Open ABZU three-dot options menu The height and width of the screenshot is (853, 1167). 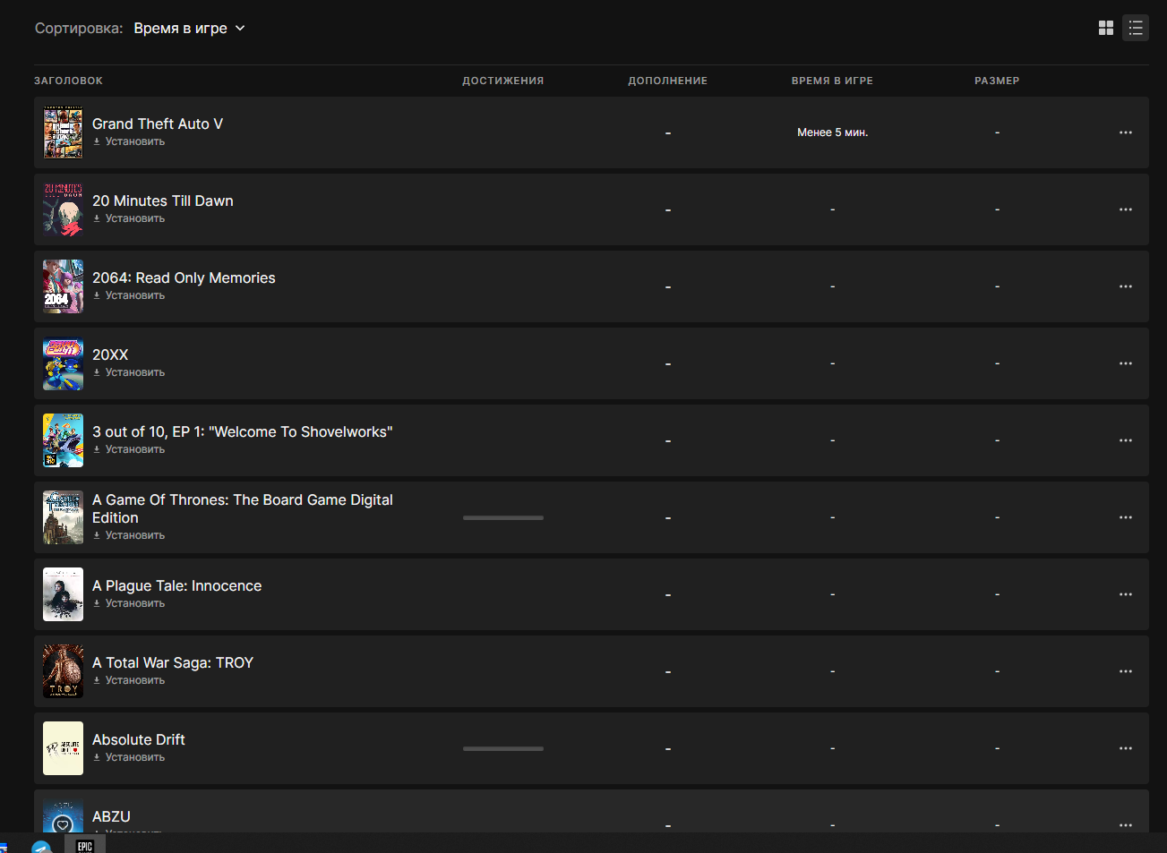click(1126, 824)
